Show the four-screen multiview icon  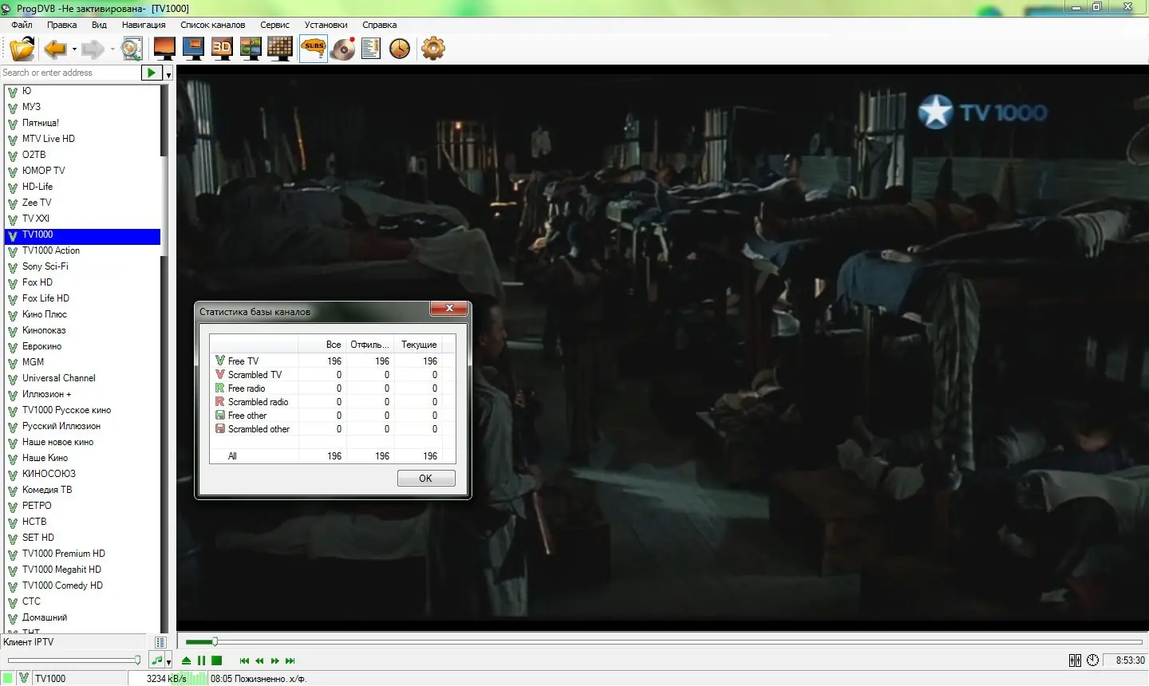pos(251,49)
